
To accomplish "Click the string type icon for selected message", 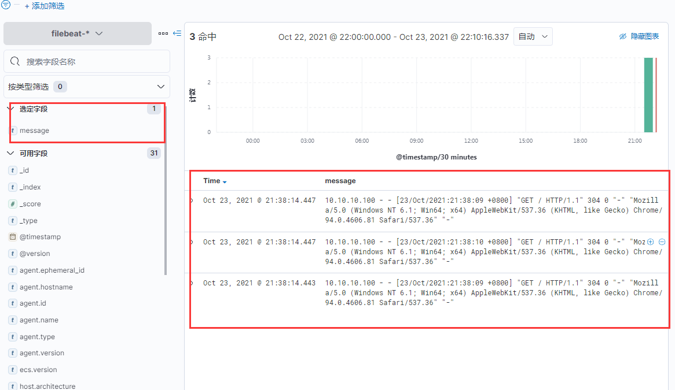I will pos(13,131).
